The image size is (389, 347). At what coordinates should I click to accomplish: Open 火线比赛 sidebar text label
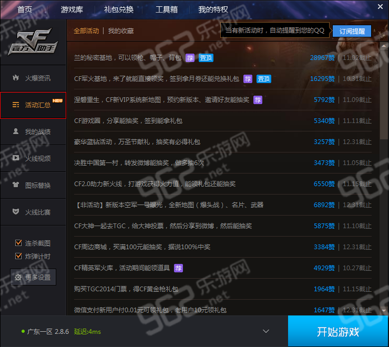tap(38, 212)
